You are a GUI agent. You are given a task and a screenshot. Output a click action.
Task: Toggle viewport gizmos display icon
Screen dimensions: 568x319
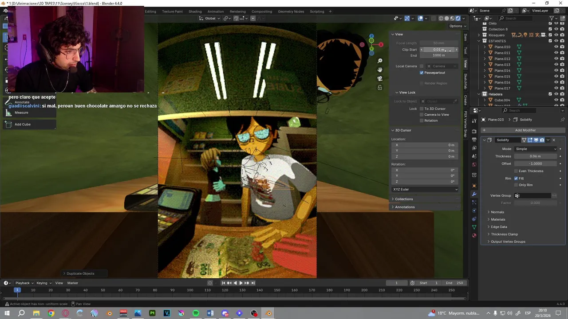click(x=407, y=18)
